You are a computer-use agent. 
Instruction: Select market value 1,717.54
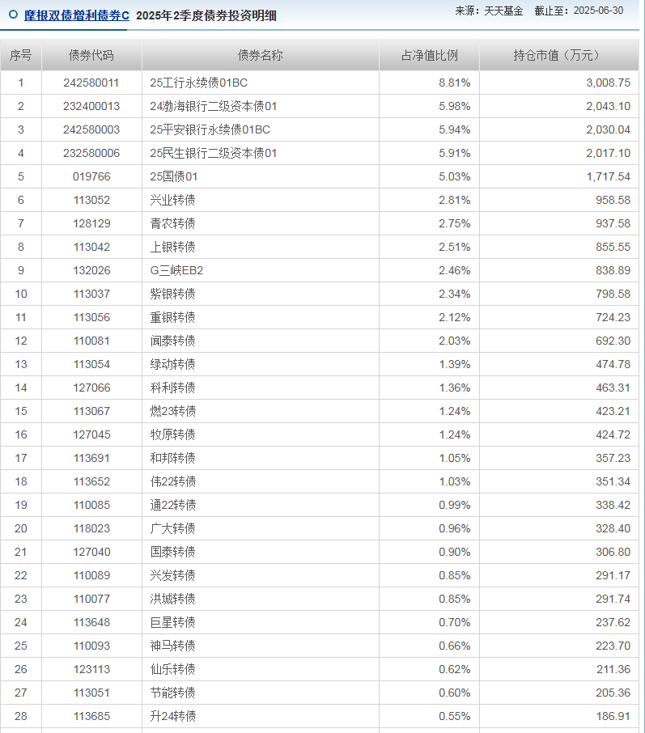(x=609, y=176)
